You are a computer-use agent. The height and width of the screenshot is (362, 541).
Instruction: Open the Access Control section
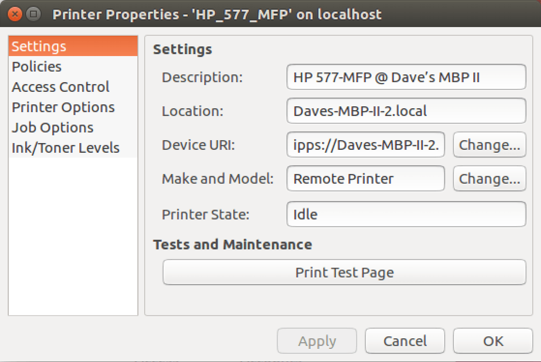pos(60,87)
